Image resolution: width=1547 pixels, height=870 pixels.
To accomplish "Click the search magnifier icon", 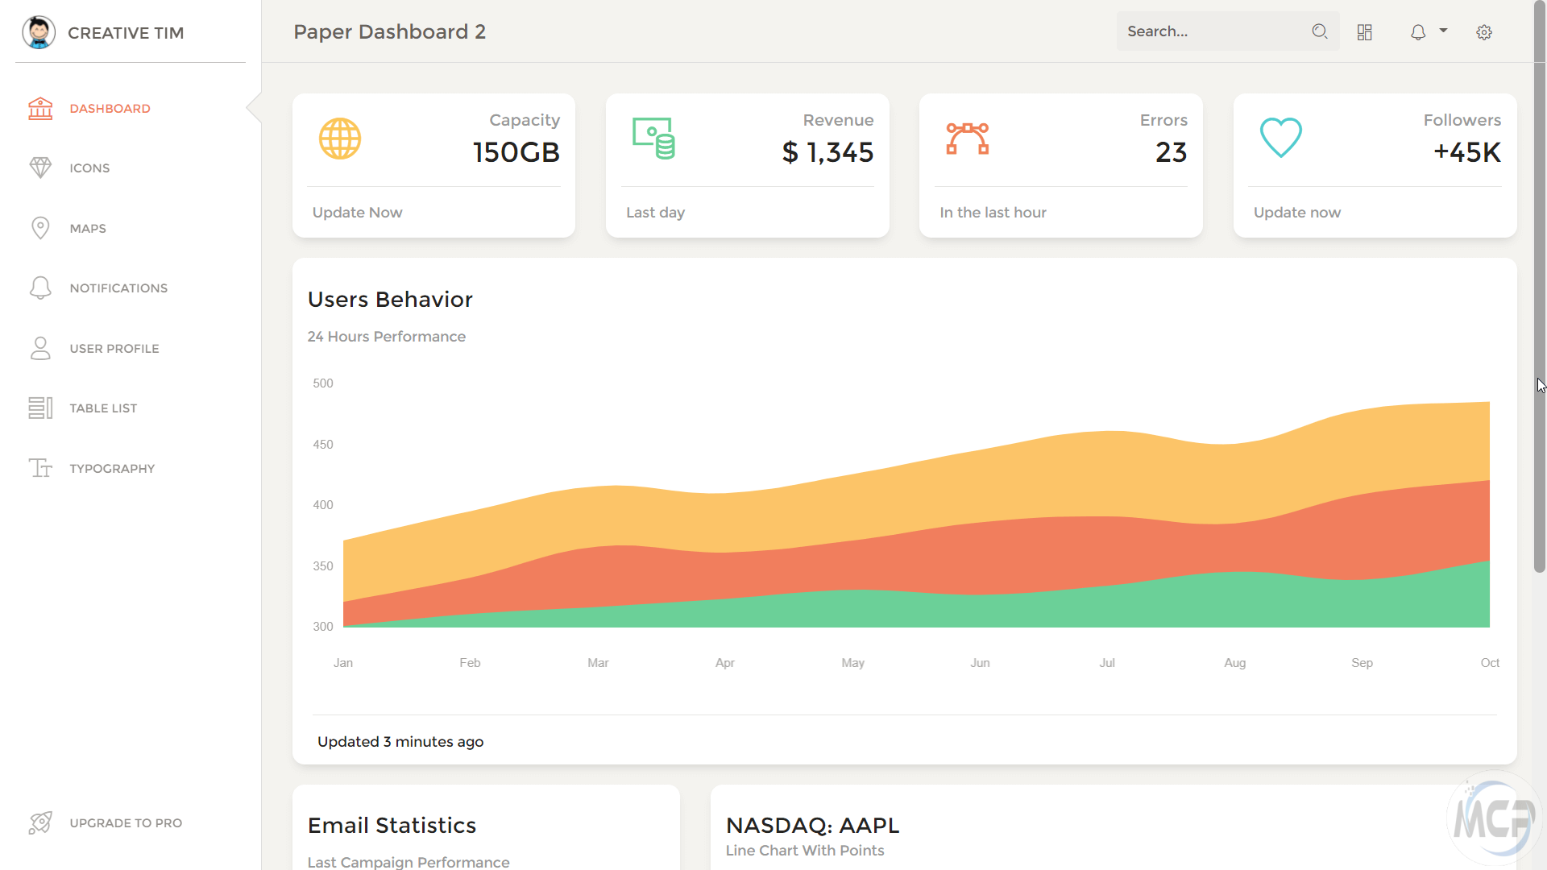I will (1319, 31).
